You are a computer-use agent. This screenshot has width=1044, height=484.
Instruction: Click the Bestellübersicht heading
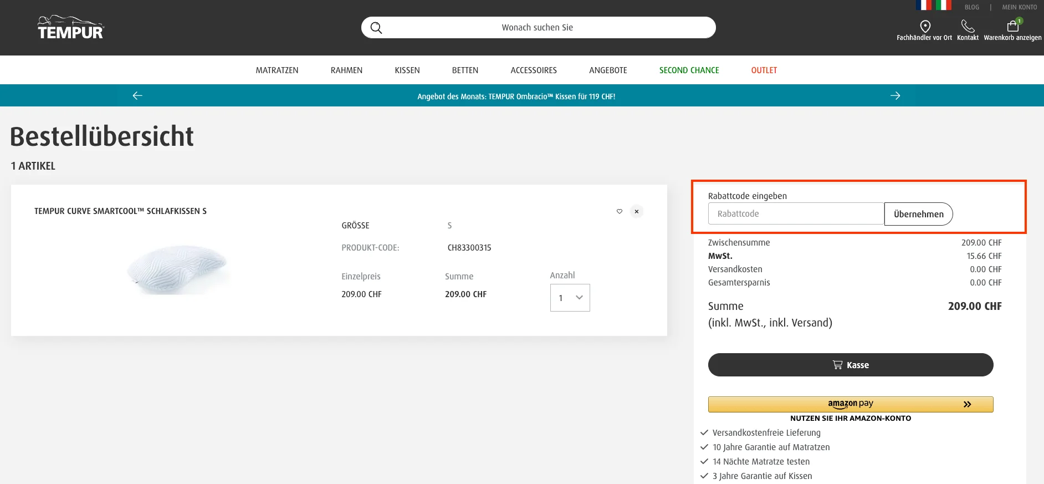(102, 136)
